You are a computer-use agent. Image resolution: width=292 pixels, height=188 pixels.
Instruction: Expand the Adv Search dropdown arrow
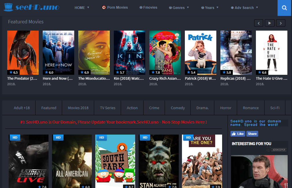pos(257,8)
